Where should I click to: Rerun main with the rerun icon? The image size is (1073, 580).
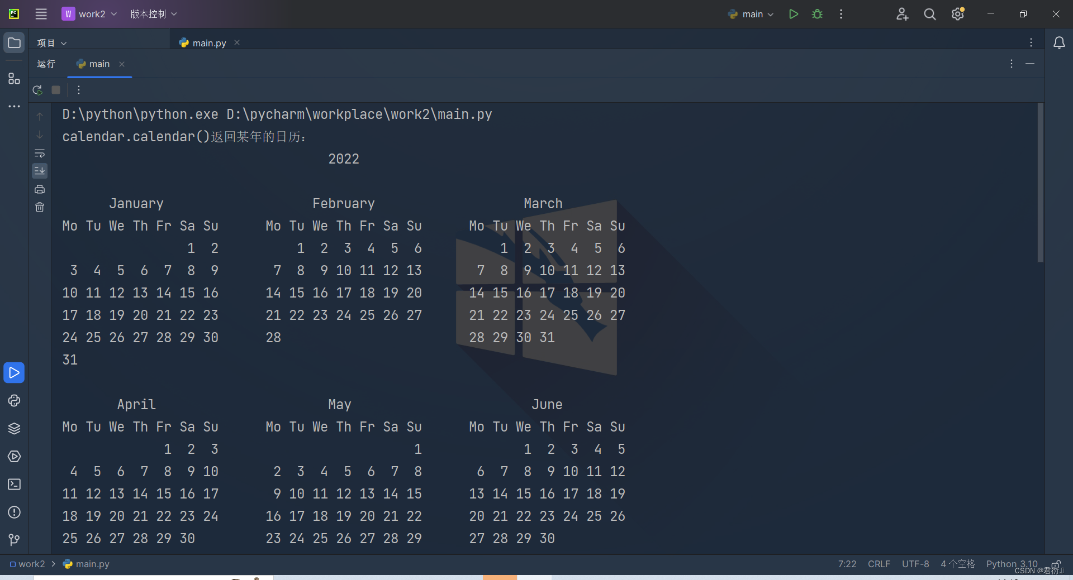click(37, 90)
